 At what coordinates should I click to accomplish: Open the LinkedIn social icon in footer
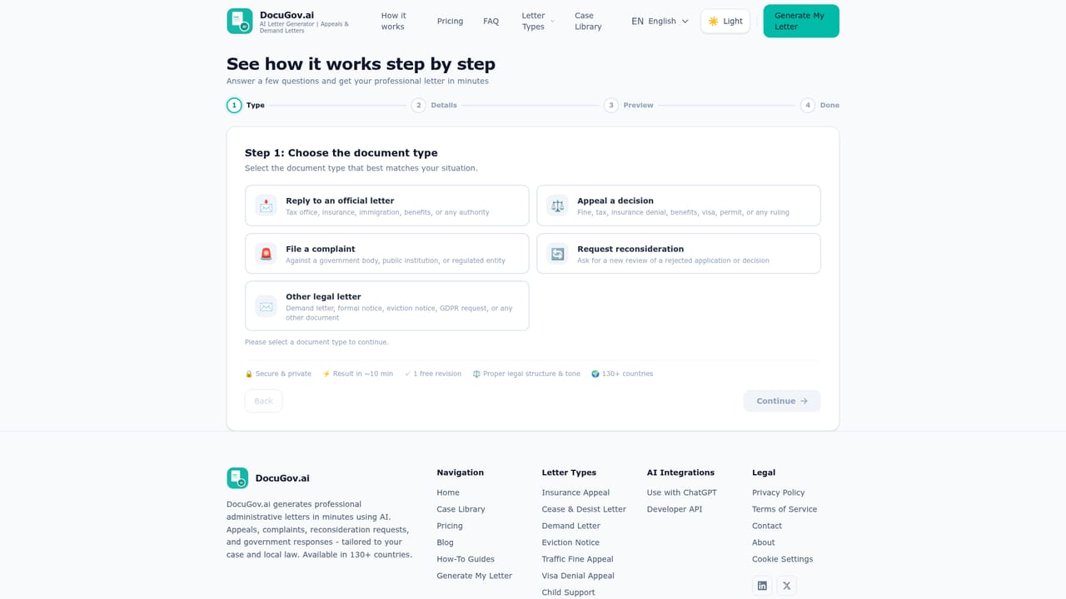point(762,586)
